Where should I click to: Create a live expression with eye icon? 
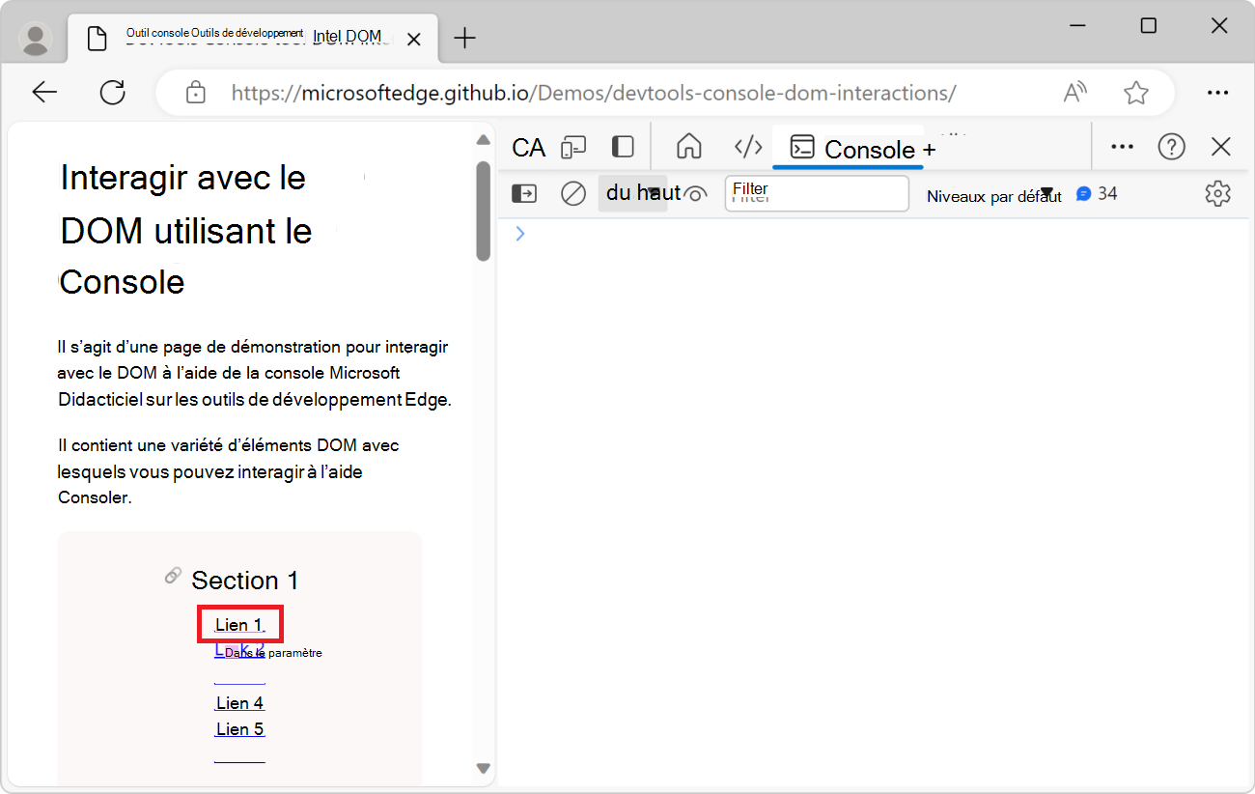coord(696,193)
